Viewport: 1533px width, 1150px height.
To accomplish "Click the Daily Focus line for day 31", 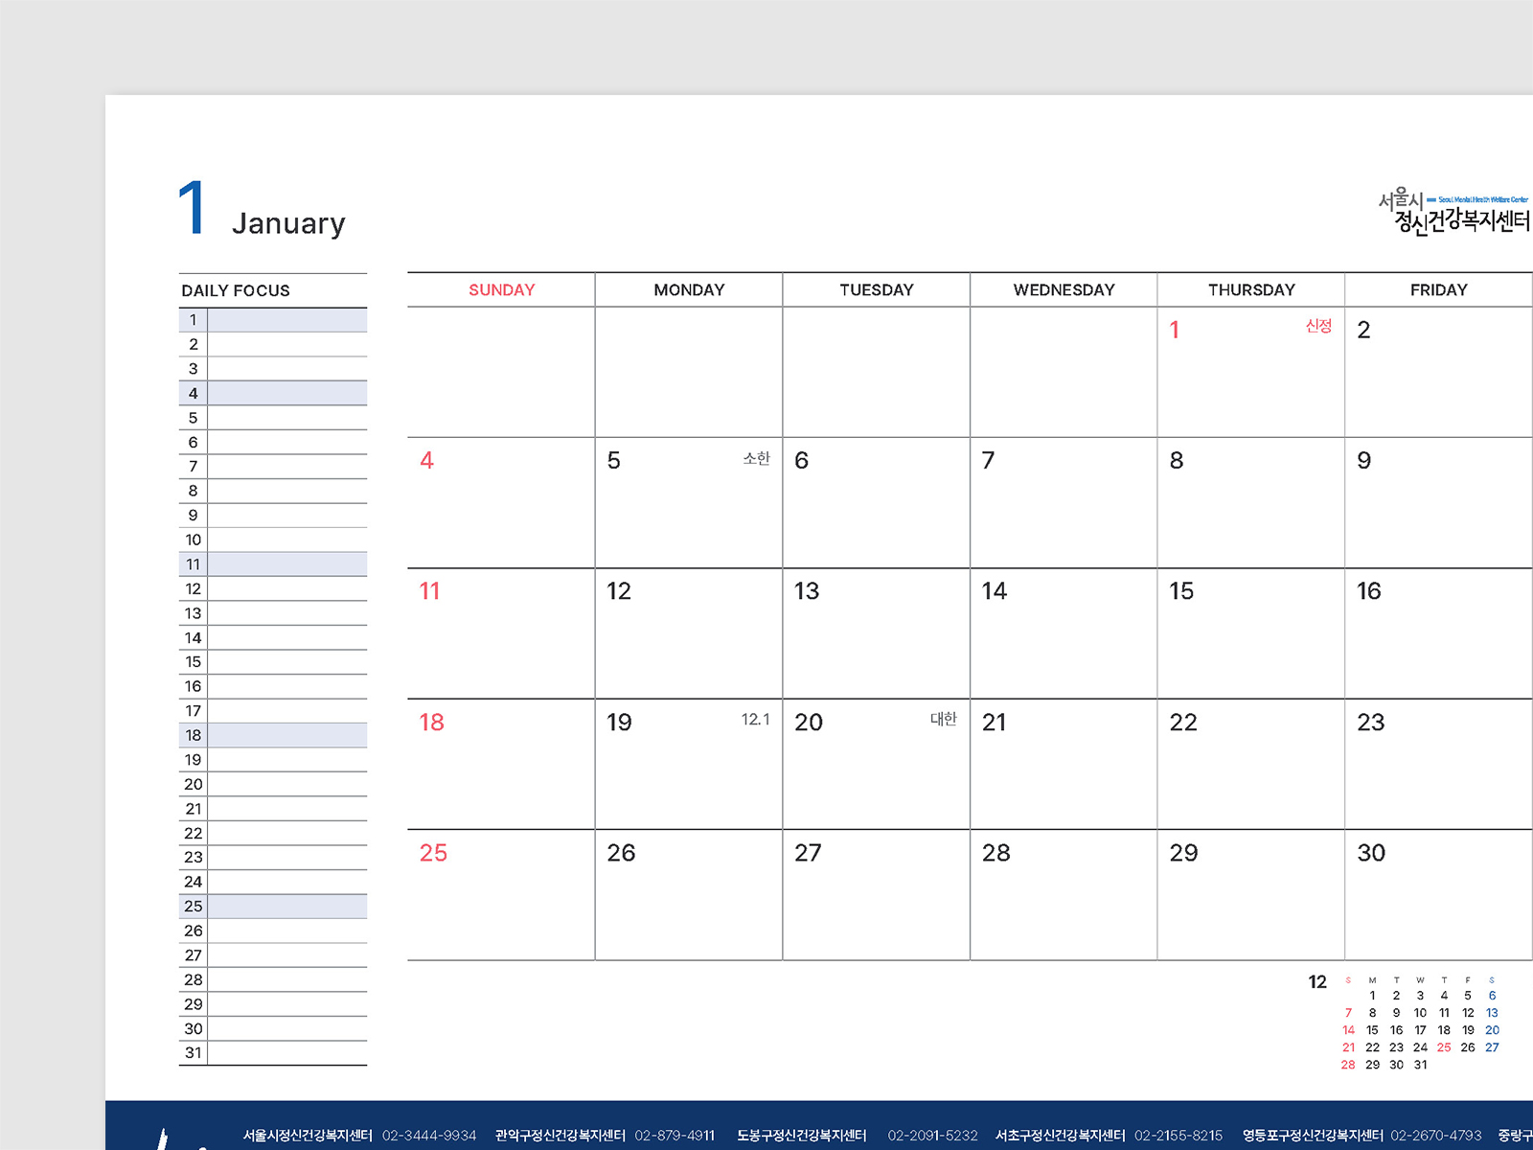I will pyautogui.click(x=273, y=1053).
